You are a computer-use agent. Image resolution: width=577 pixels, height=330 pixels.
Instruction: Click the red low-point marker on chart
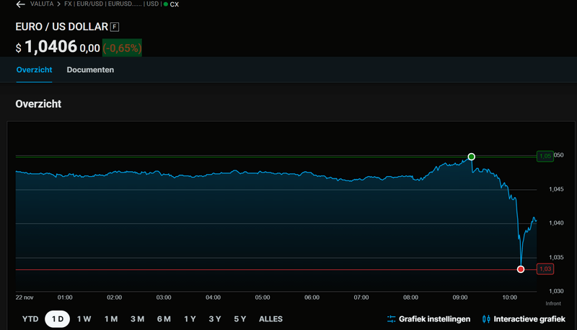[x=521, y=269]
